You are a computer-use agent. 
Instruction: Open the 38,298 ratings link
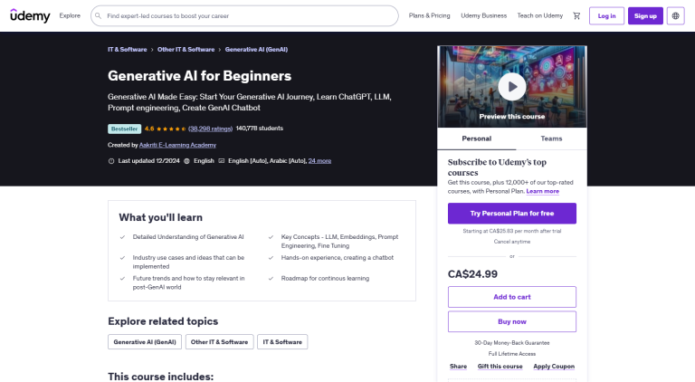tap(210, 129)
